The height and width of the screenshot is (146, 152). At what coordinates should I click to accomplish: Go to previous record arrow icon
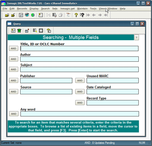(94, 15)
